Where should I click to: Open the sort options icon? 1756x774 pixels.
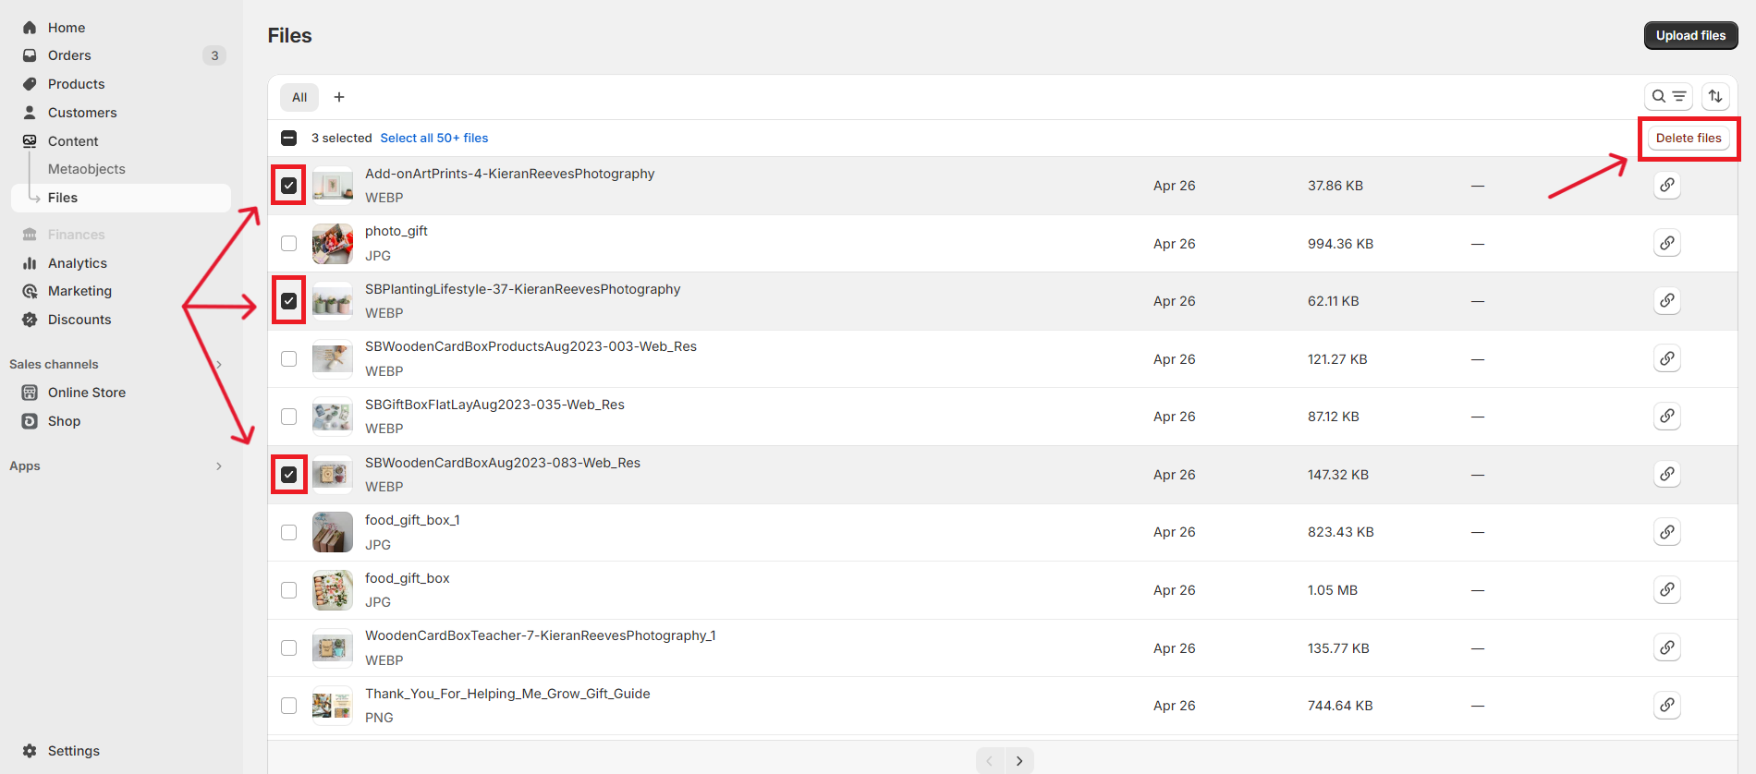click(1715, 96)
